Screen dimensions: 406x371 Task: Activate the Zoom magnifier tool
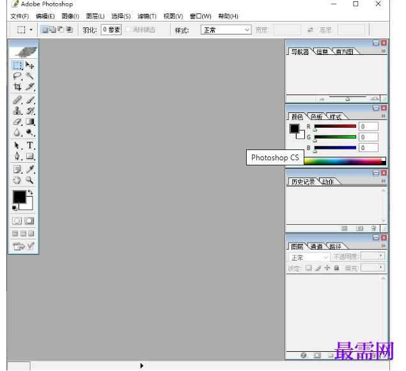29,180
